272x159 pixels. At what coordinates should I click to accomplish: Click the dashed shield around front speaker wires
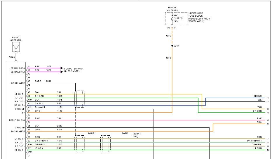[80, 99]
